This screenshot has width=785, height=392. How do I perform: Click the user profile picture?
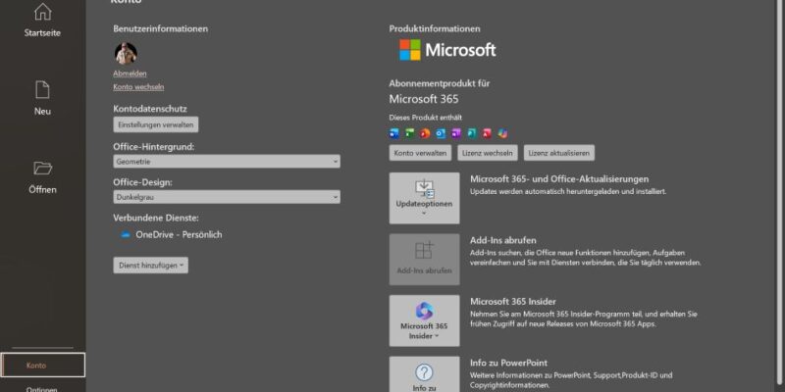(x=126, y=54)
